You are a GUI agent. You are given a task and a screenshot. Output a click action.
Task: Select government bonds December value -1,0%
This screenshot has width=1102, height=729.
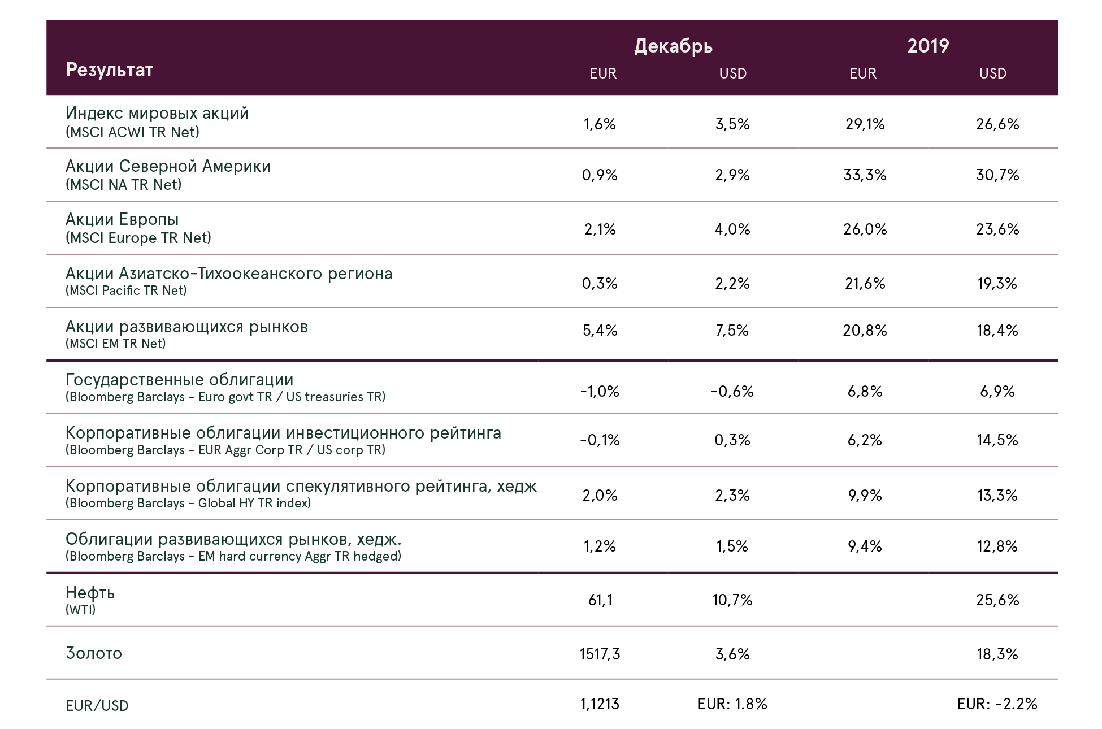tap(600, 392)
